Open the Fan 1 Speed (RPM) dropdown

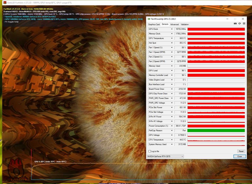pyautogui.click(x=172, y=52)
